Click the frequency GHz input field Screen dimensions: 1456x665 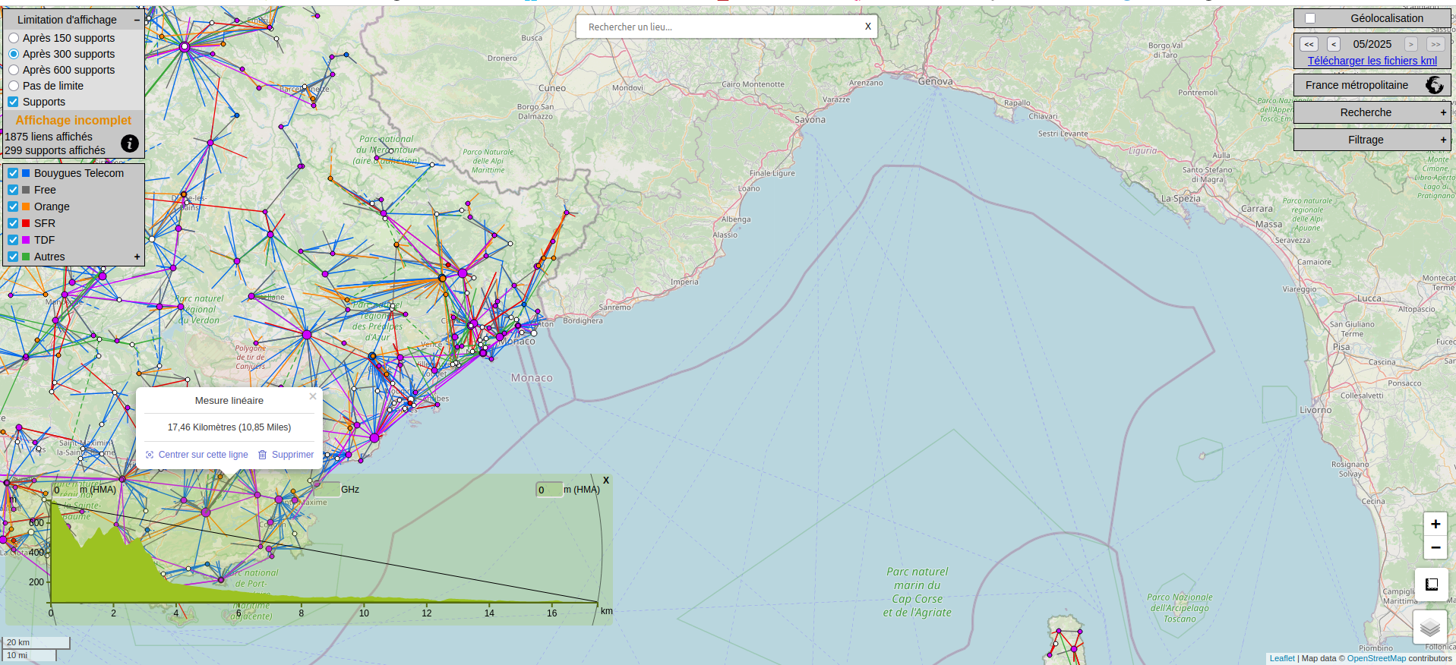click(x=326, y=489)
